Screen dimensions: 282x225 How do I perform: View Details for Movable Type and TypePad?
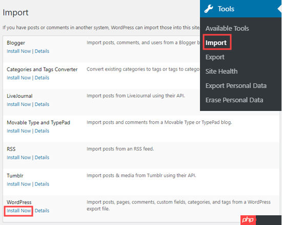pos(42,131)
